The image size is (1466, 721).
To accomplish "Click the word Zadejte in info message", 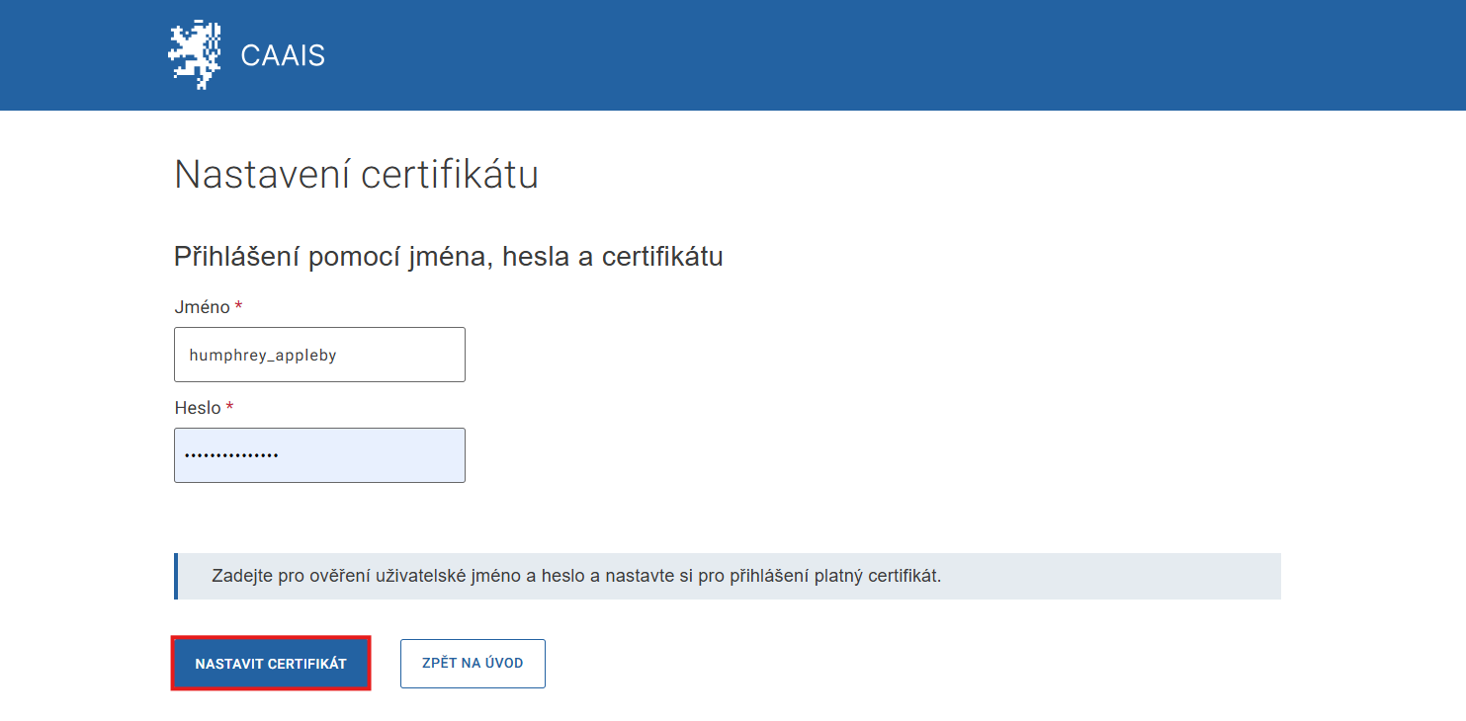I will pyautogui.click(x=242, y=576).
